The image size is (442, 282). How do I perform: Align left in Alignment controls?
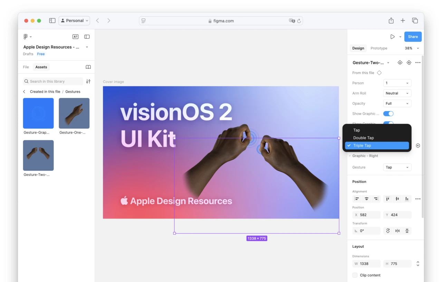pos(357,199)
